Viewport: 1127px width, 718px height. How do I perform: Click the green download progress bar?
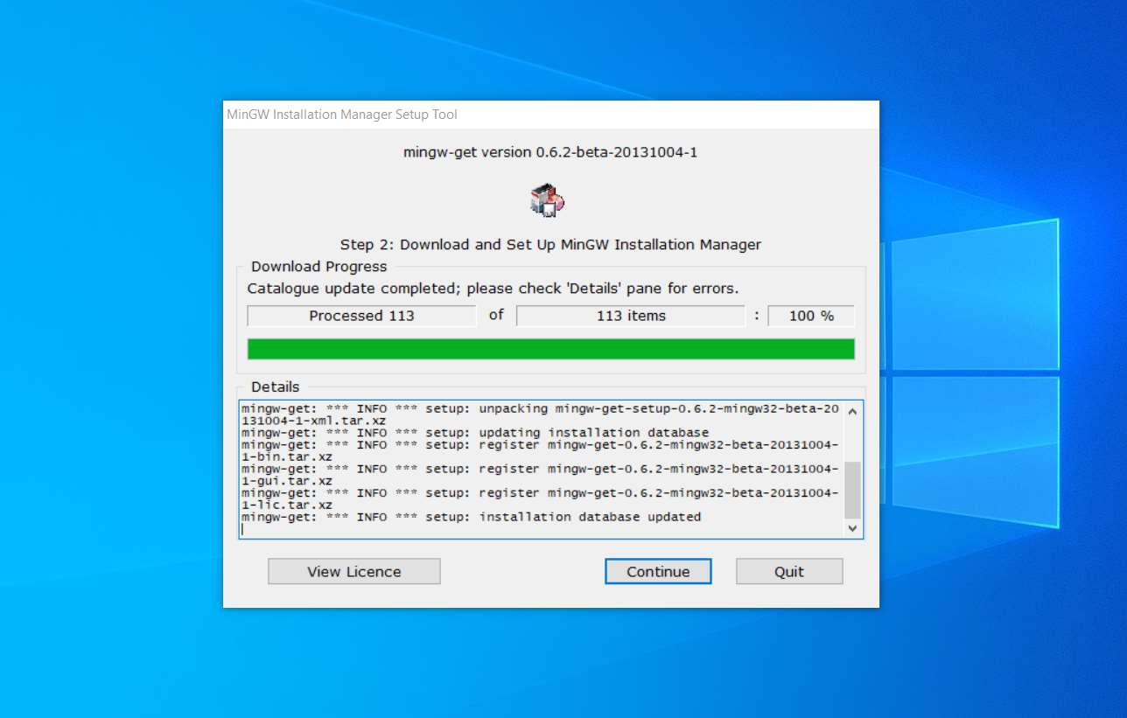coord(550,348)
